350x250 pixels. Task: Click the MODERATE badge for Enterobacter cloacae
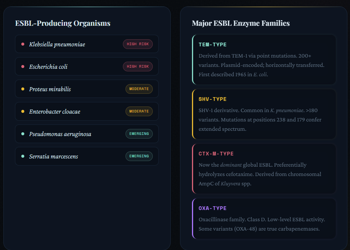click(x=139, y=111)
